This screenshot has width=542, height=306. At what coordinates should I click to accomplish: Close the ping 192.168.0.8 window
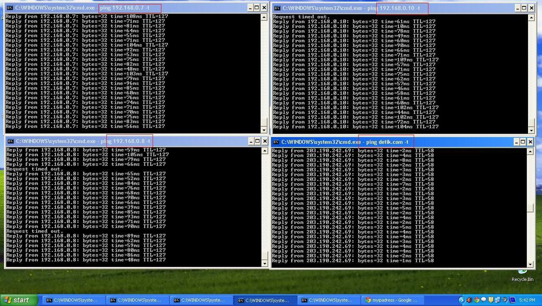pos(264,141)
